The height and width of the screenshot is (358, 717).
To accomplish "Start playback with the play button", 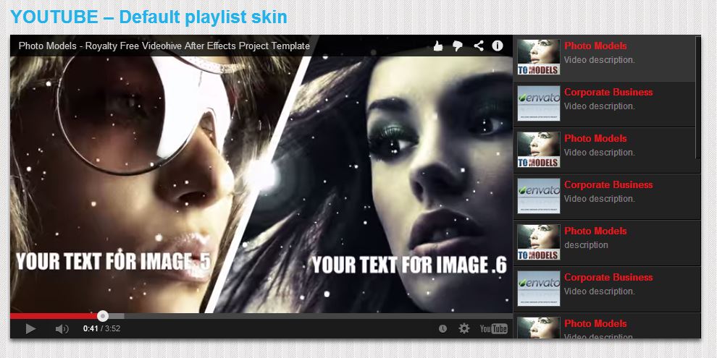I will coord(30,328).
